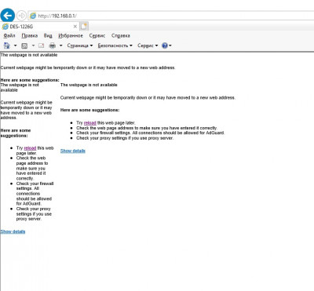Open the blue Help question mark icon
314x291 pixels.
tap(165, 45)
